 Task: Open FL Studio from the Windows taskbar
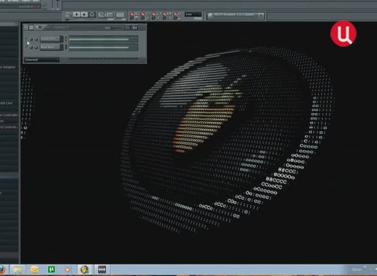click(x=83, y=269)
